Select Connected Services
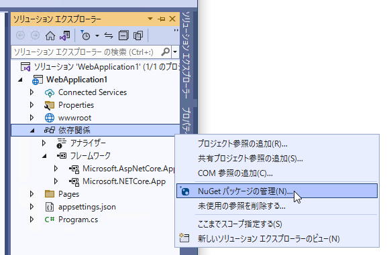 [x=93, y=92]
